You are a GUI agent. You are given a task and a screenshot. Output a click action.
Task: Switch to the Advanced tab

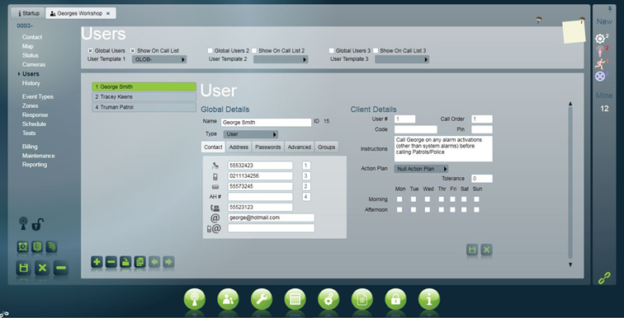[x=300, y=147]
